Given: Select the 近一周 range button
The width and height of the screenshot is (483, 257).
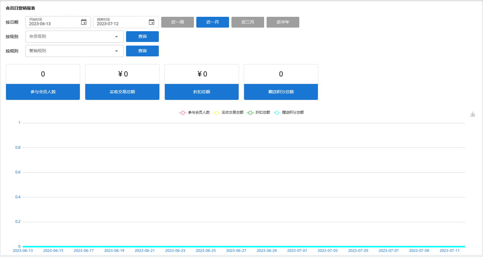Looking at the screenshot, I should (177, 22).
